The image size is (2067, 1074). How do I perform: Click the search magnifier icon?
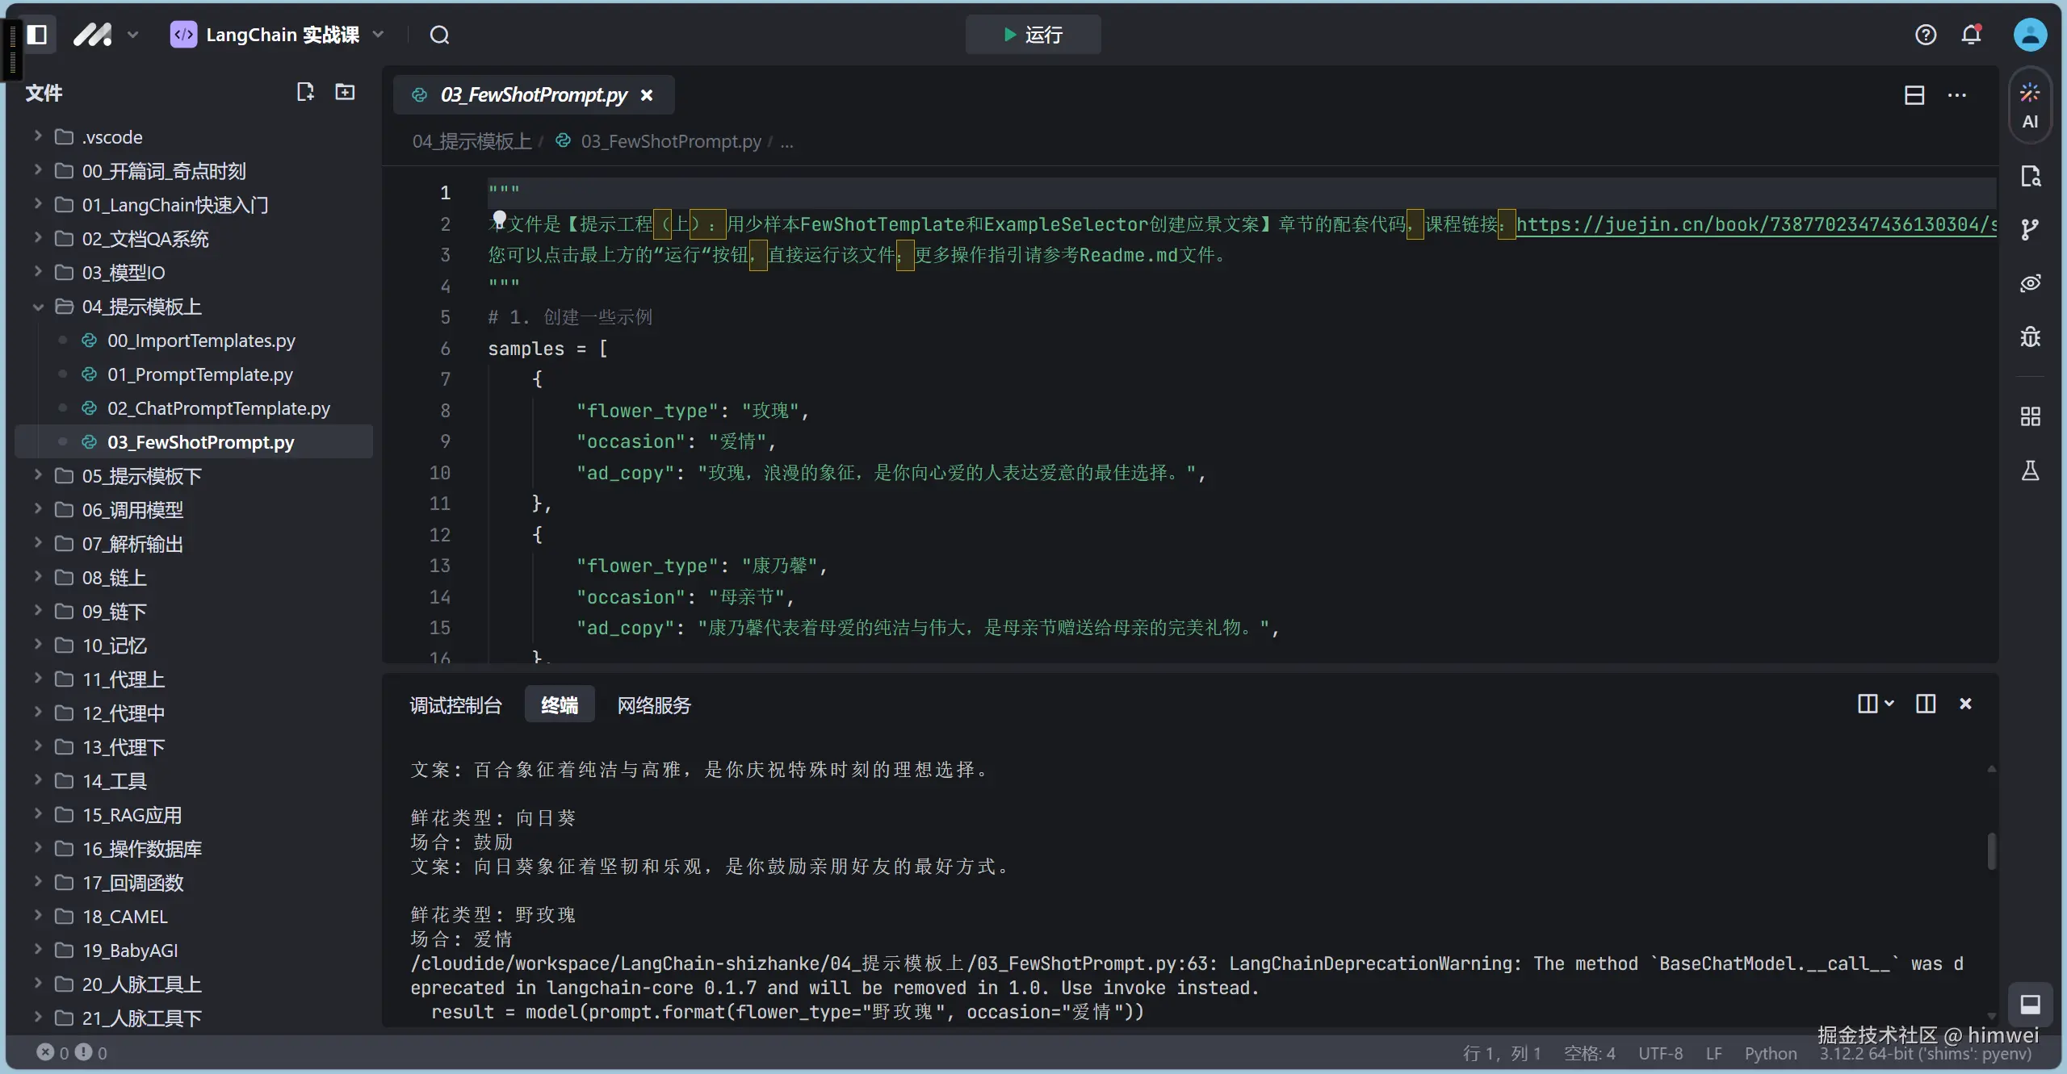pyautogui.click(x=439, y=35)
